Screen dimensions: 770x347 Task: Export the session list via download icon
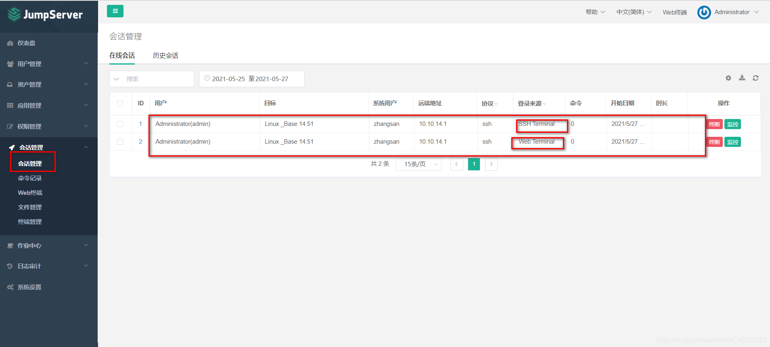pos(742,78)
